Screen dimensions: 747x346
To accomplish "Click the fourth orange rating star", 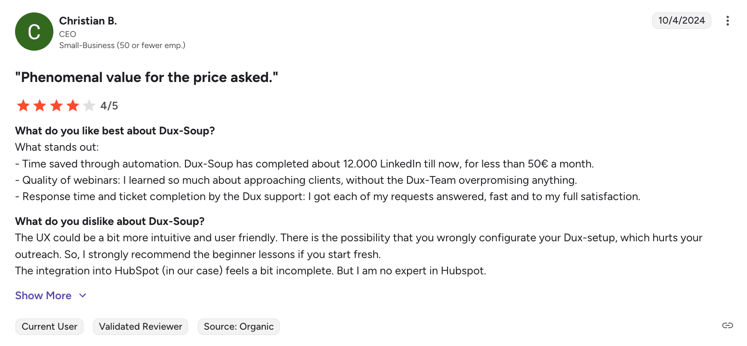I will [73, 106].
